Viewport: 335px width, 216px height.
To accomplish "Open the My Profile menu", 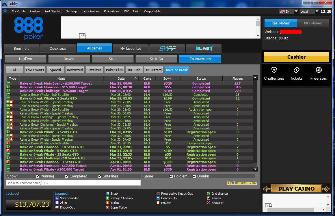I will coord(18,11).
